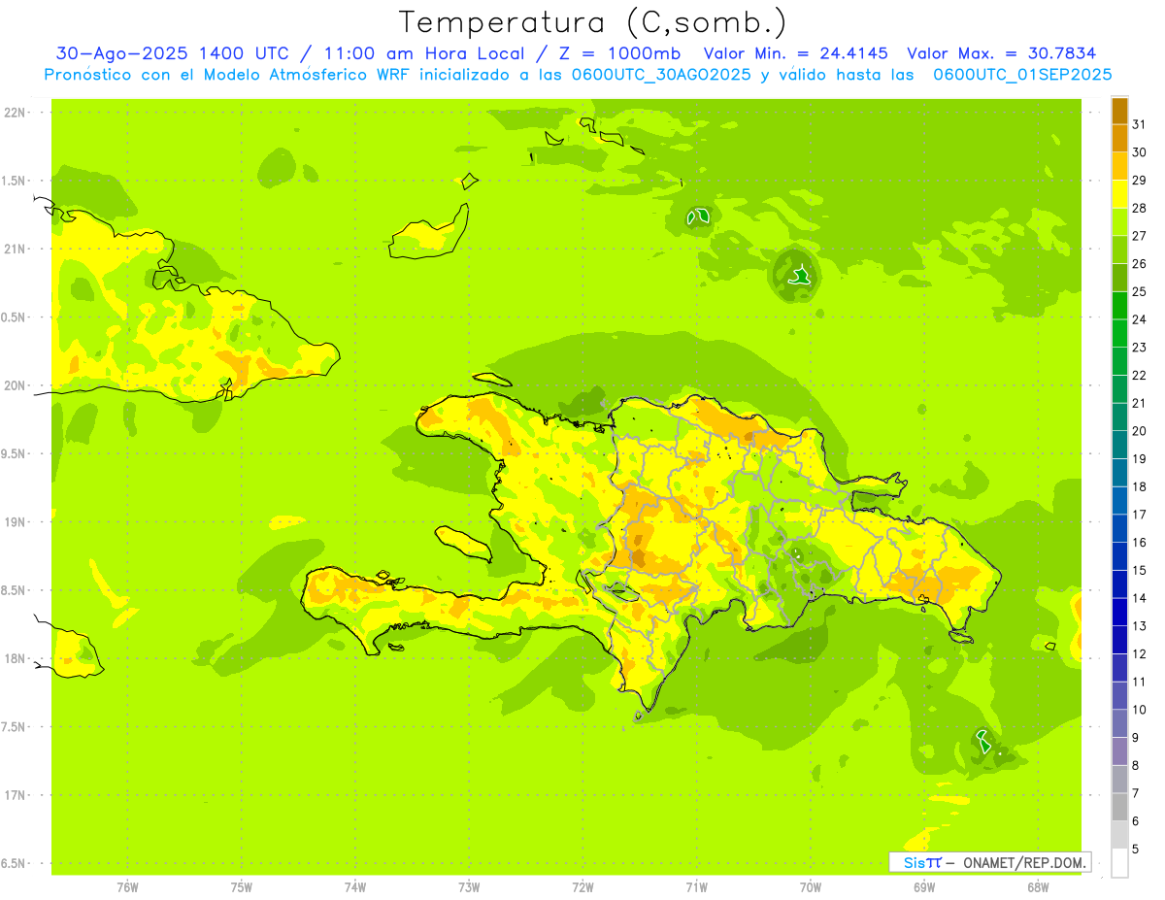Click the '0600UTC_30AGO2025' initialization text
Screen dimensions: 1165x900
pyautogui.click(x=659, y=75)
